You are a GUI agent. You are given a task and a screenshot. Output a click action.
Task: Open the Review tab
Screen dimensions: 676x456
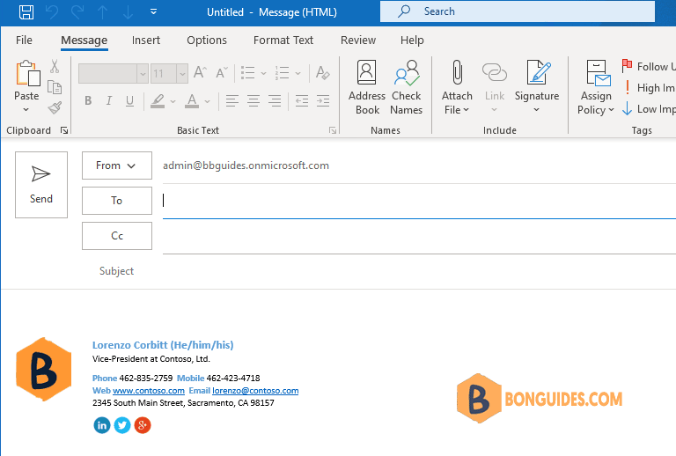pos(358,40)
